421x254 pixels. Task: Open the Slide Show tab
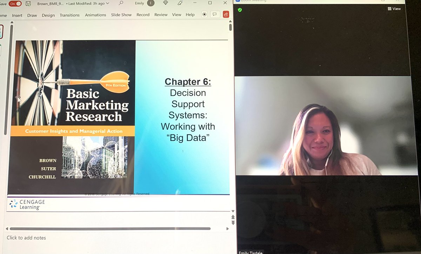coord(121,15)
